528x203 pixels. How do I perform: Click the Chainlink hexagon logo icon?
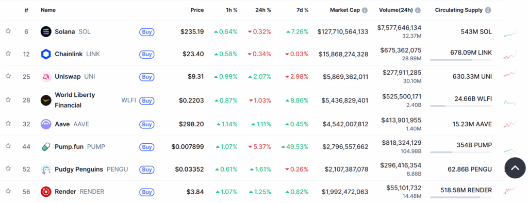coord(46,54)
